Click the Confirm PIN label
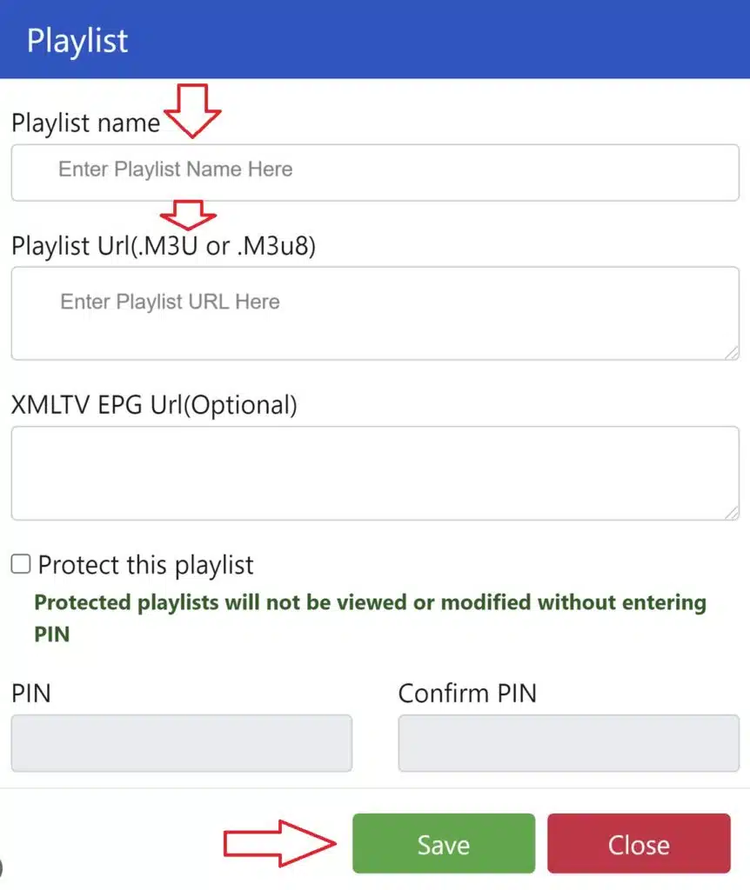Screen dimensions: 750x890 coord(467,694)
